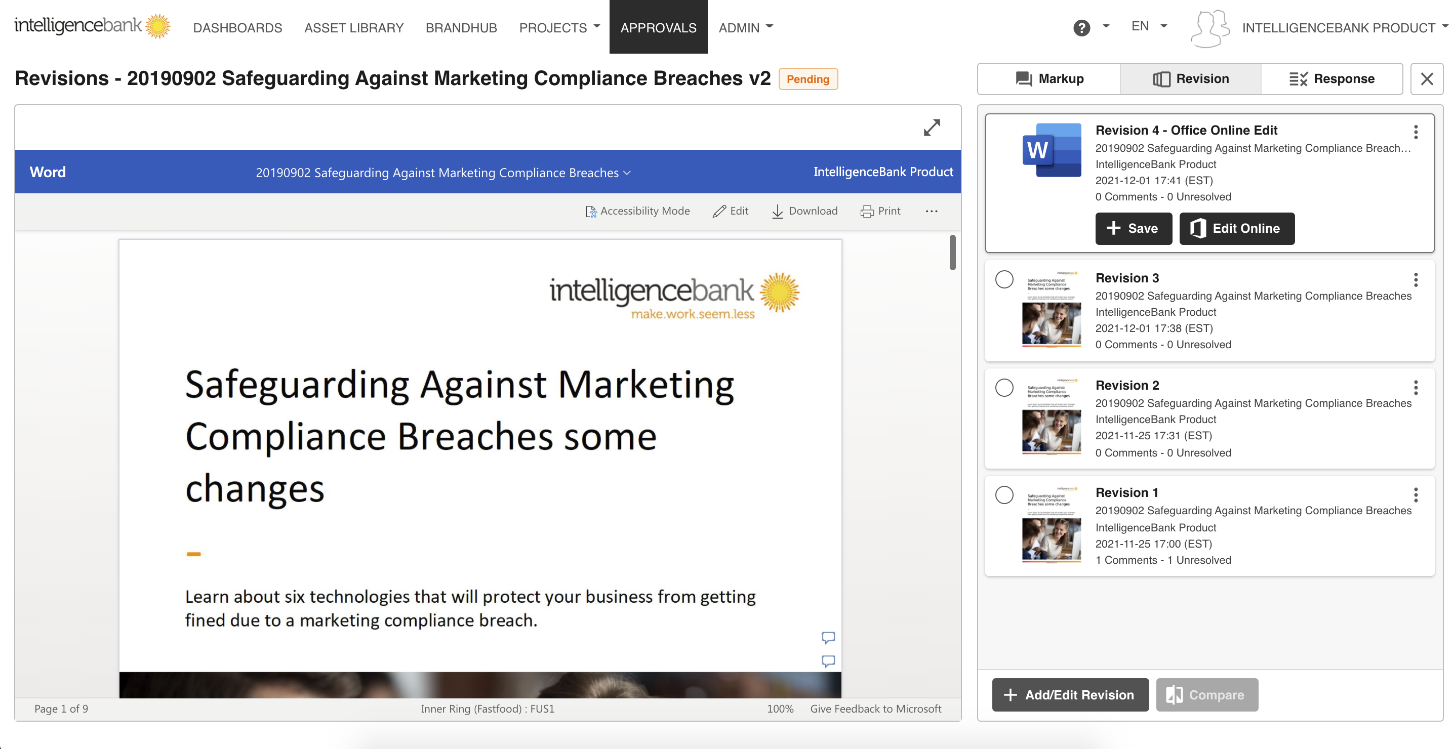The height and width of the screenshot is (749, 1453).
Task: Select the Revision 1 radio button
Action: pyautogui.click(x=1004, y=494)
